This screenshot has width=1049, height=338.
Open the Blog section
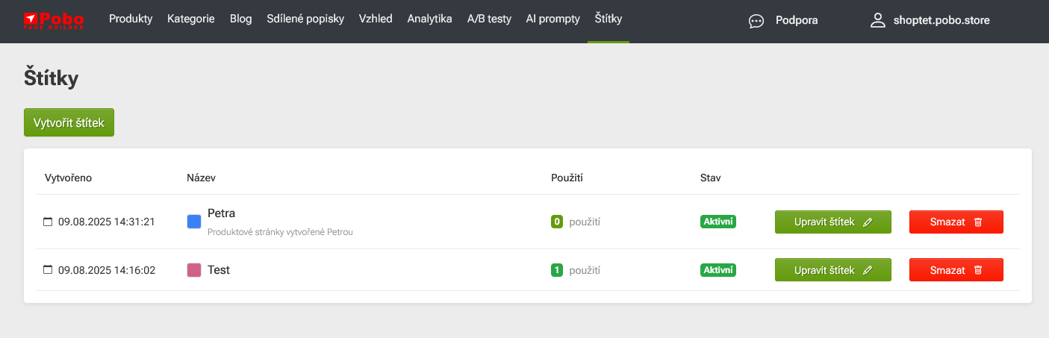[241, 19]
